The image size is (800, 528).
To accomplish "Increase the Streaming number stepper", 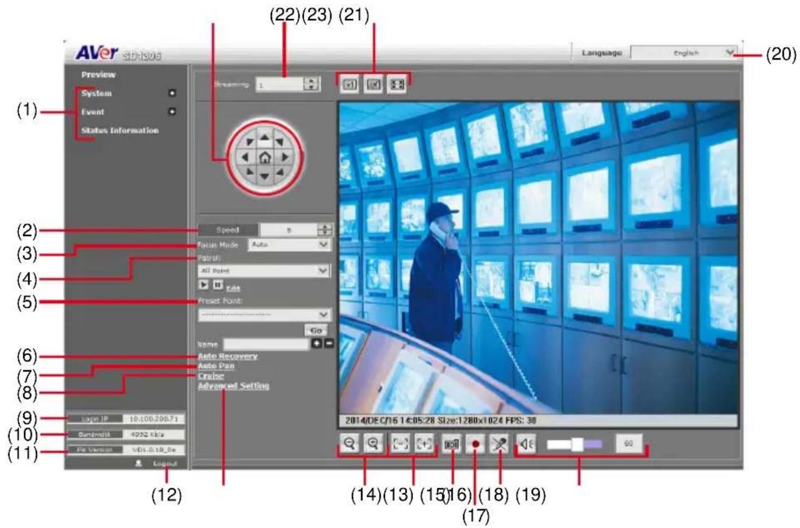I will 310,80.
